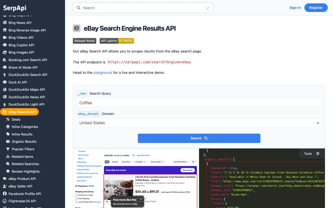Click the SerpApi logo
The image size is (333, 208).
(x=15, y=8)
